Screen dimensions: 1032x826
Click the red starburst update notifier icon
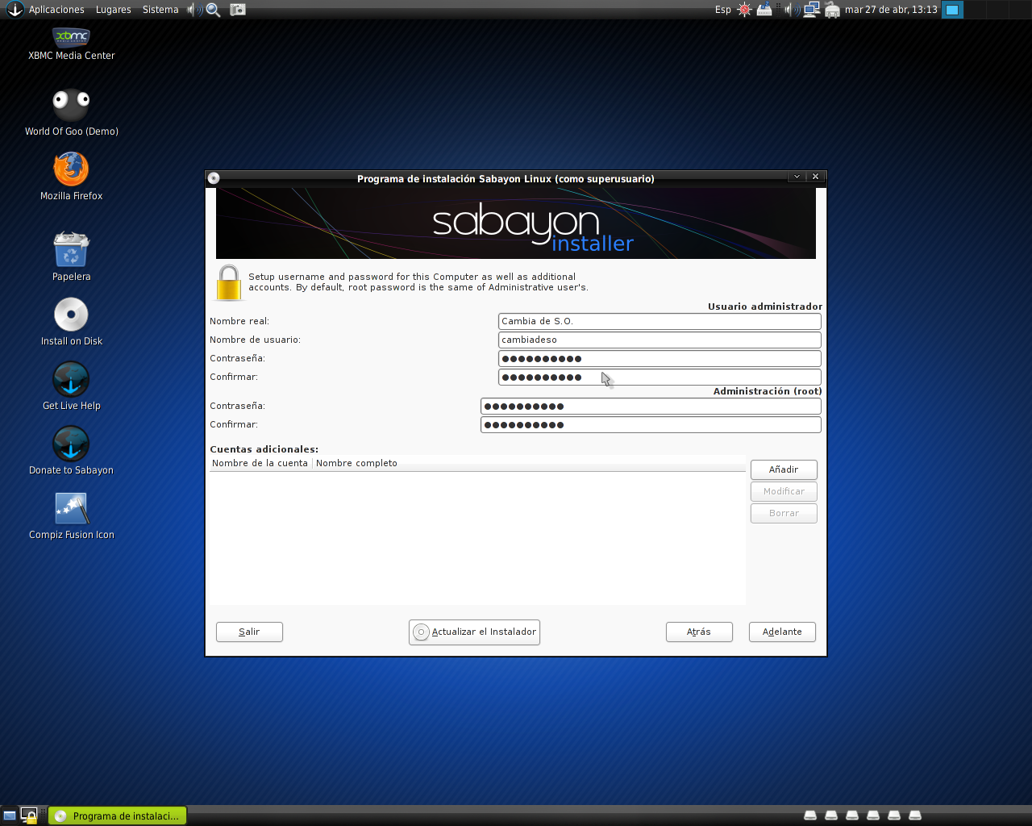(745, 10)
